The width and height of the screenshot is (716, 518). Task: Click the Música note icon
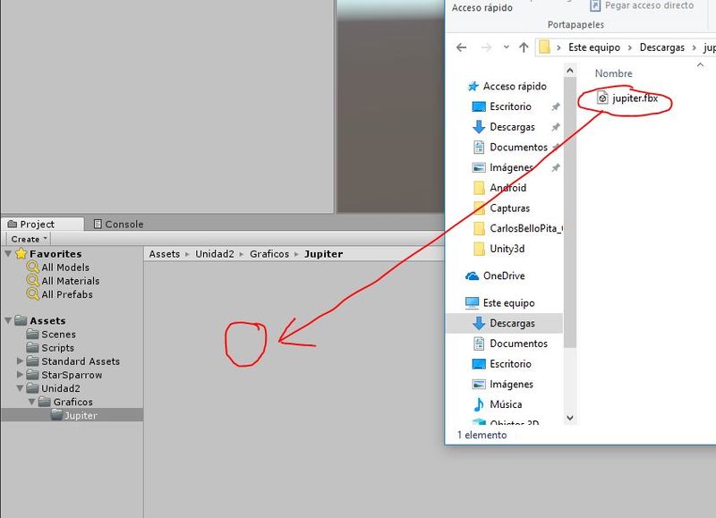tap(479, 404)
